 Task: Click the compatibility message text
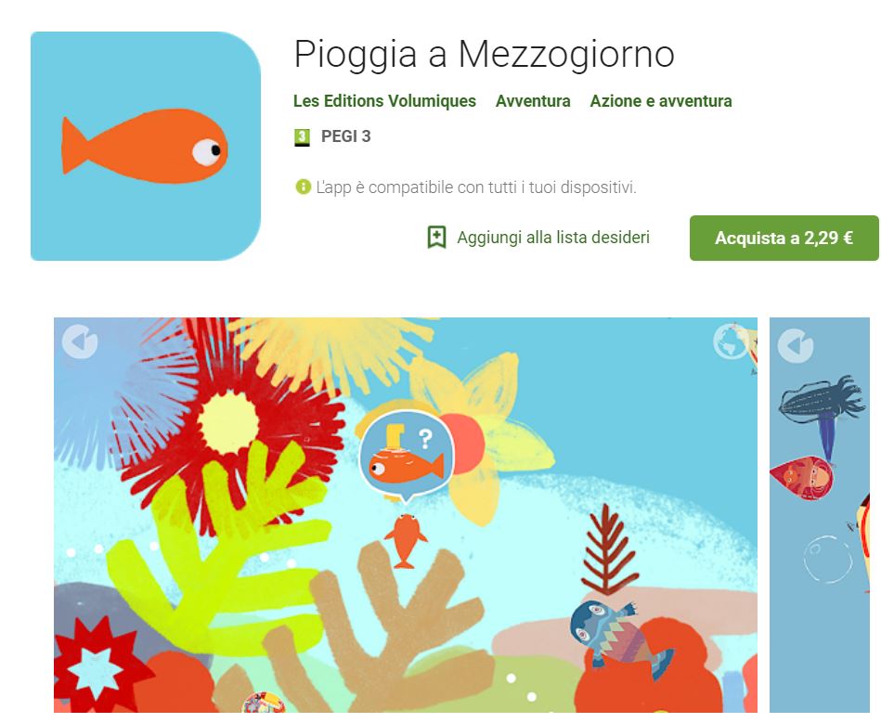(476, 187)
